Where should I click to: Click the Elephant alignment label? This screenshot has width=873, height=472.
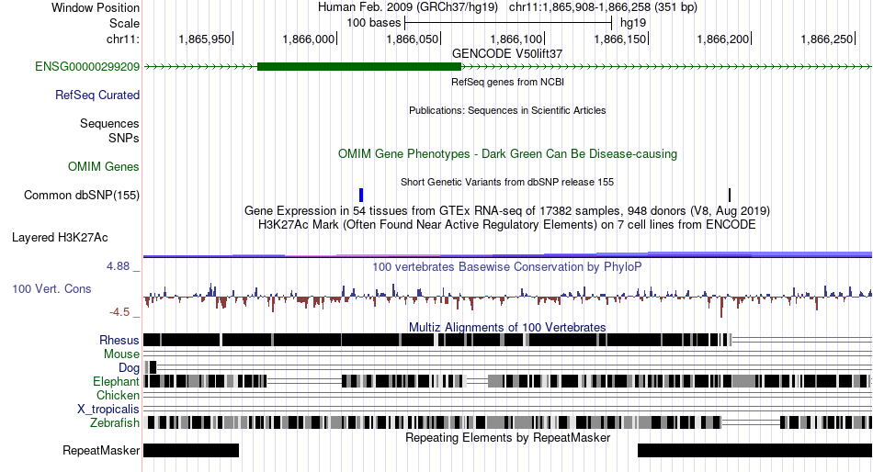[x=116, y=381]
